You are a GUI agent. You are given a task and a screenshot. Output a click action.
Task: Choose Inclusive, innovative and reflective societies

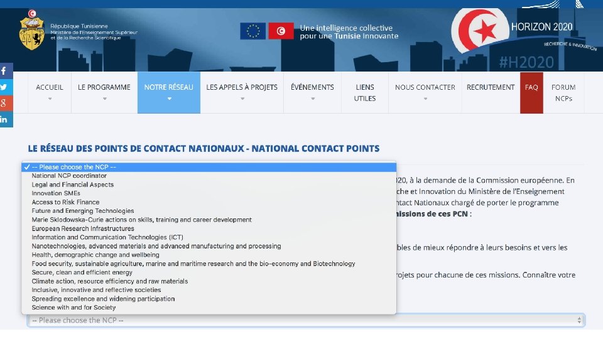[x=209, y=290]
